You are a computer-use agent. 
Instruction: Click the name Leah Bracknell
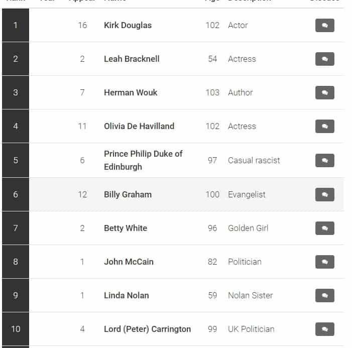pos(132,59)
